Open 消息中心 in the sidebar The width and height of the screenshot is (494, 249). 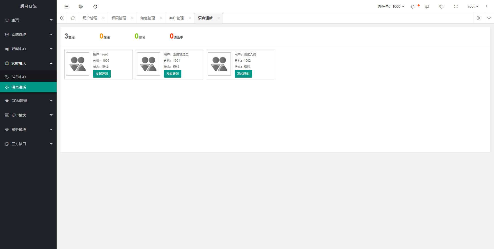(x=19, y=77)
